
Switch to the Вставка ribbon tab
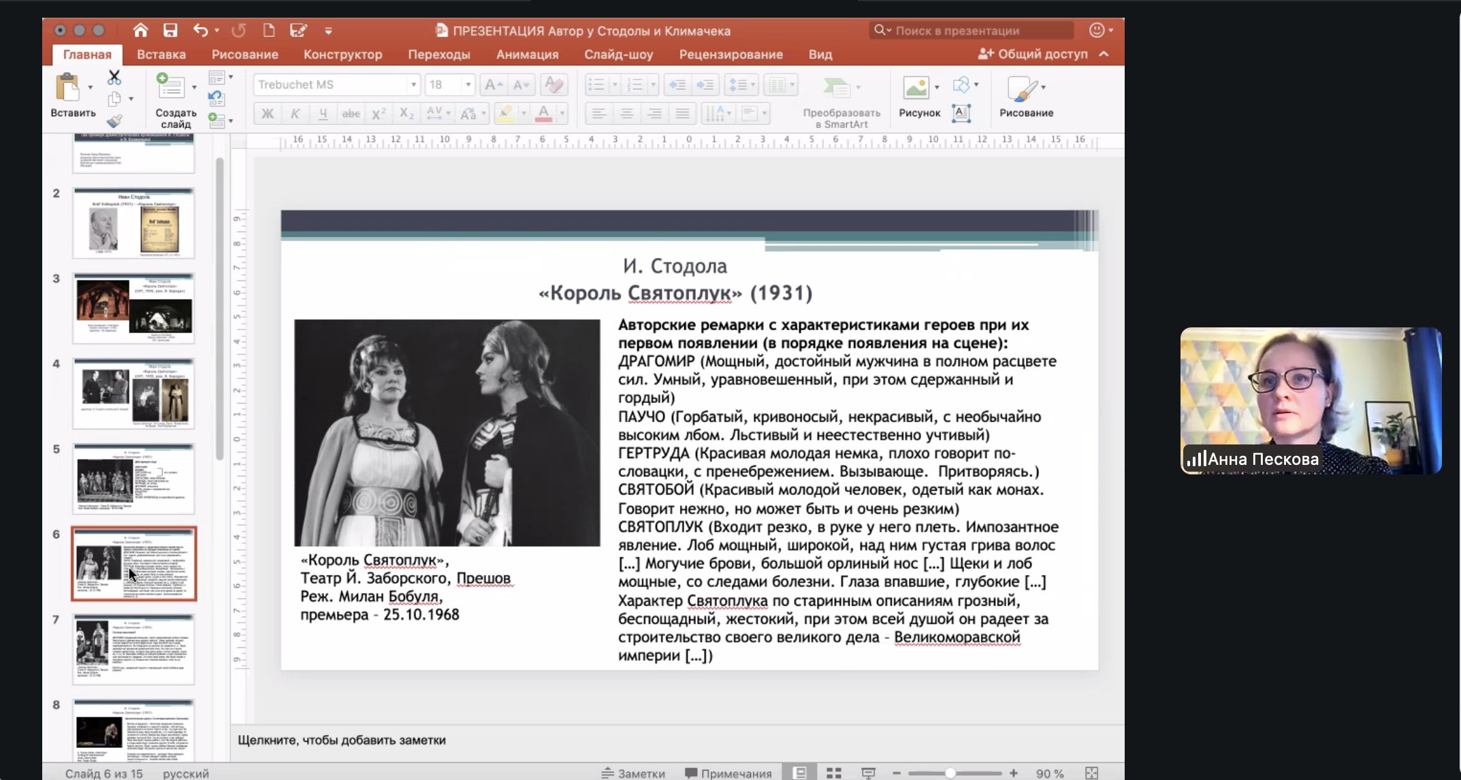(x=161, y=54)
